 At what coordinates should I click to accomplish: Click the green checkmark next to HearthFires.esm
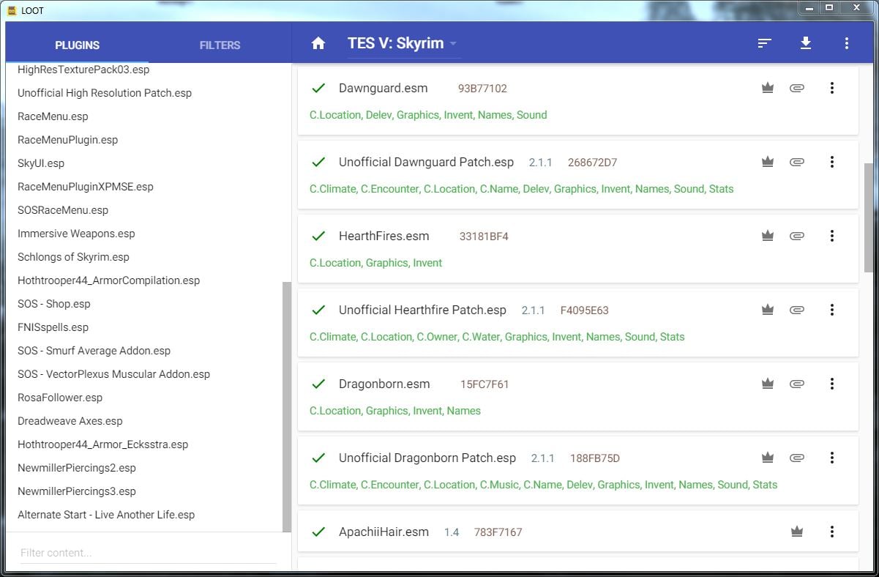[318, 236]
